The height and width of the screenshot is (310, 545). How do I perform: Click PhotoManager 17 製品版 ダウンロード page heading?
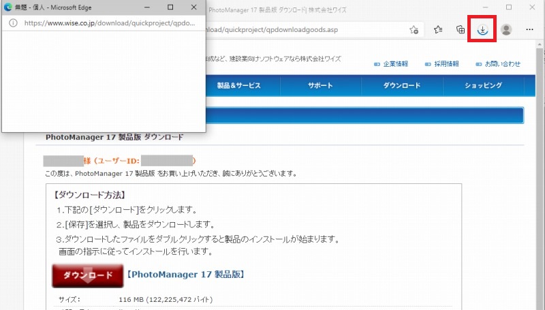pyautogui.click(x=114, y=137)
